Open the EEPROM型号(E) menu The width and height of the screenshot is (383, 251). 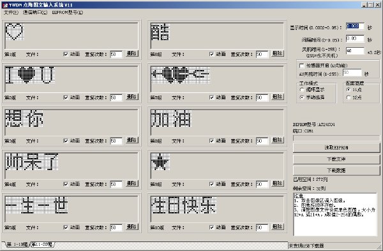pyautogui.click(x=68, y=12)
